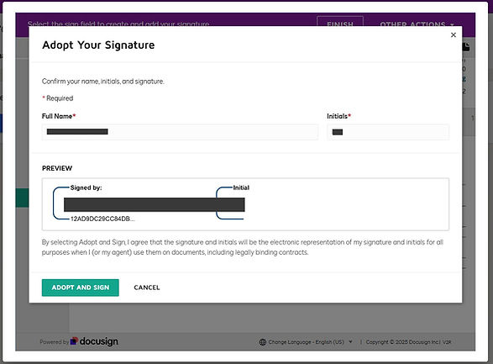Click the PREVIEW section label

57,168
